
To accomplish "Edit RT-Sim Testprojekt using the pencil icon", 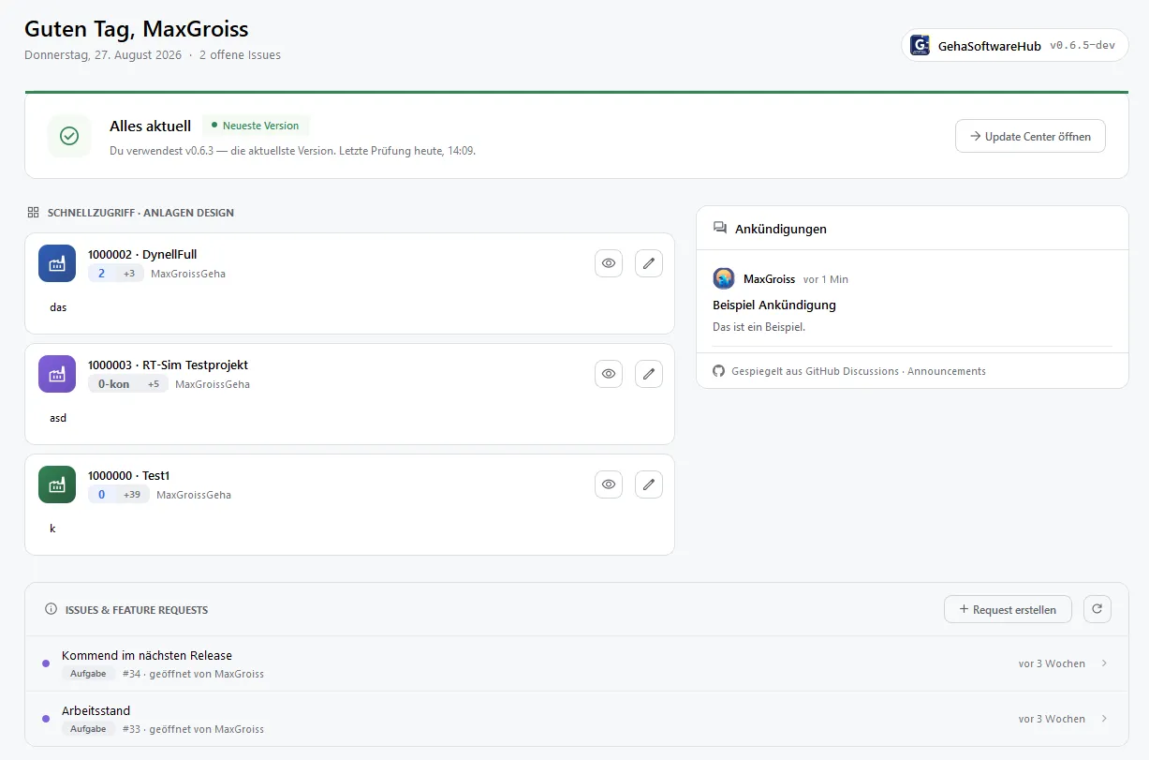I will coord(649,374).
